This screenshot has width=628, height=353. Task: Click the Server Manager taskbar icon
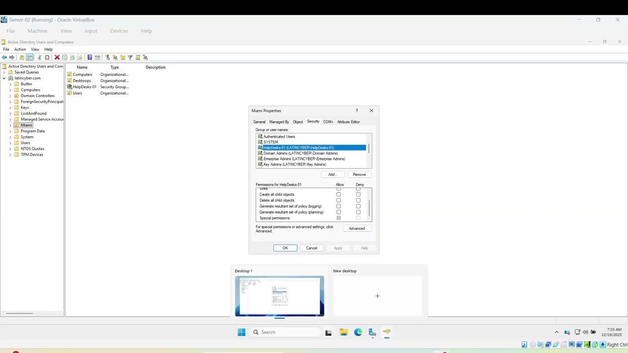[x=372, y=332]
